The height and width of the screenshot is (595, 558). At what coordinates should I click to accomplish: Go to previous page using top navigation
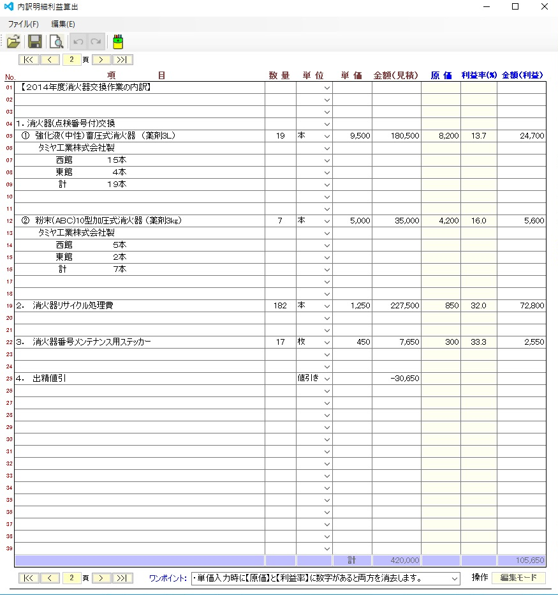tap(50, 59)
